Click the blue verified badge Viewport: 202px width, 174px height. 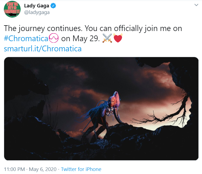click(54, 5)
